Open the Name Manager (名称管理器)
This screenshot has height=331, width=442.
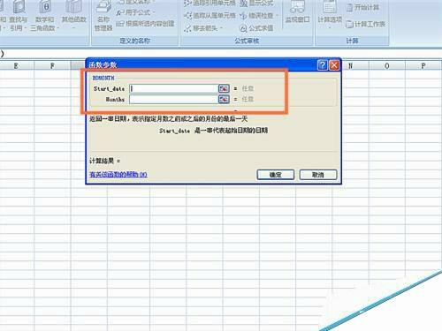(x=103, y=16)
